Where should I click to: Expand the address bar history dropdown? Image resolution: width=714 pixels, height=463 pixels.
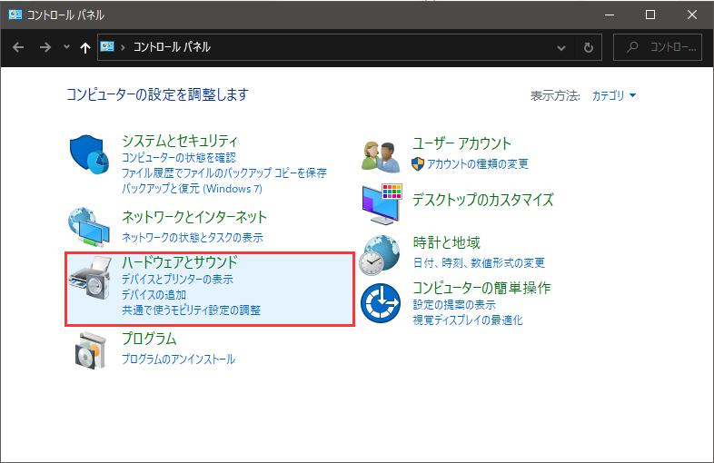point(561,47)
